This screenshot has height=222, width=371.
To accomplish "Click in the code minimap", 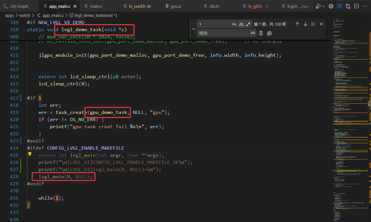I will coord(351,120).
